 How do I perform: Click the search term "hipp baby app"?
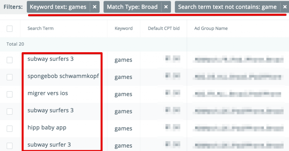pyautogui.click(x=47, y=128)
